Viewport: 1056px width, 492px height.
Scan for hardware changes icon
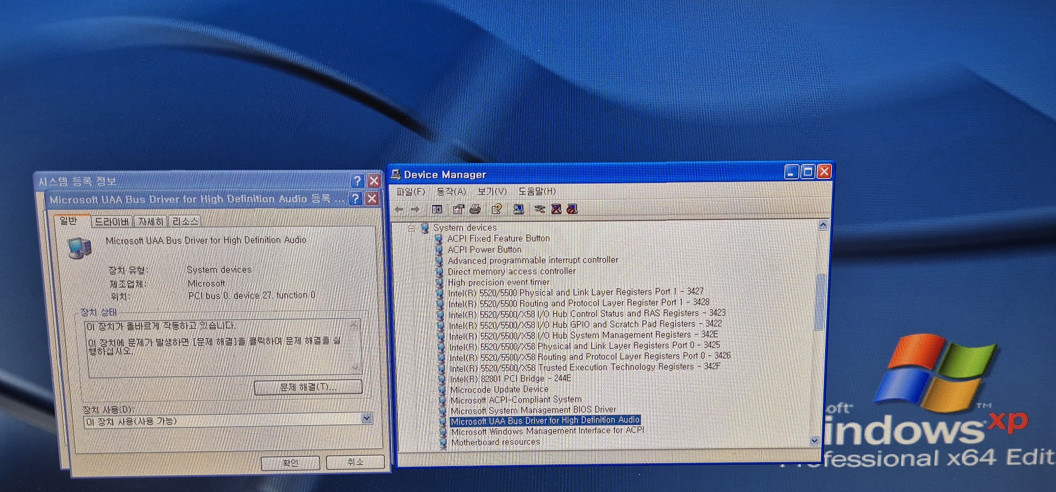click(518, 209)
